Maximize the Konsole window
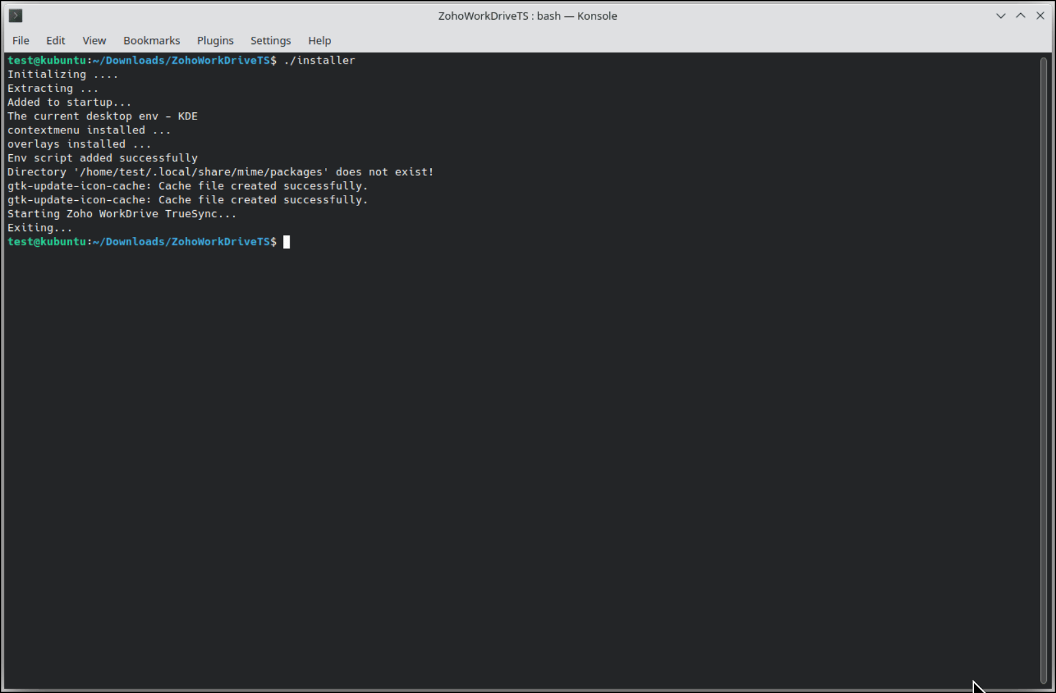 click(x=1021, y=16)
